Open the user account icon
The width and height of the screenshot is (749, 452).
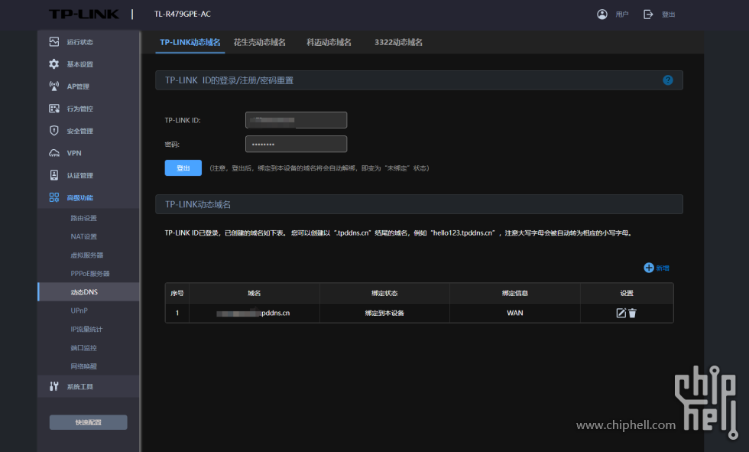(x=602, y=15)
